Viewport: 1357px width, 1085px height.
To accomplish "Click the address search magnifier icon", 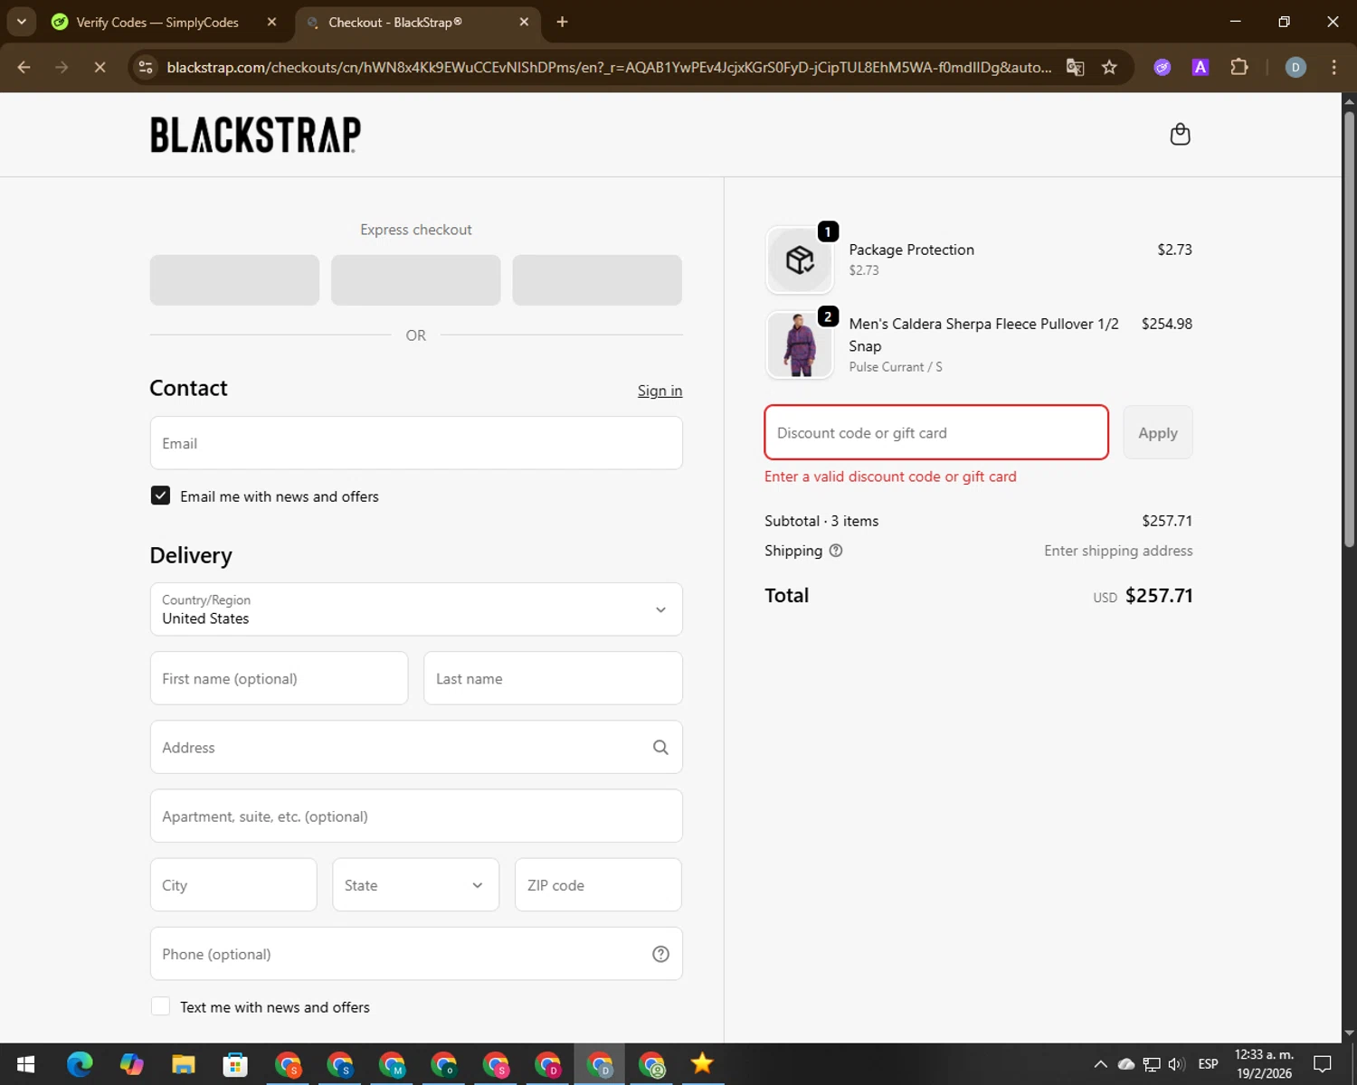I will click(x=660, y=747).
